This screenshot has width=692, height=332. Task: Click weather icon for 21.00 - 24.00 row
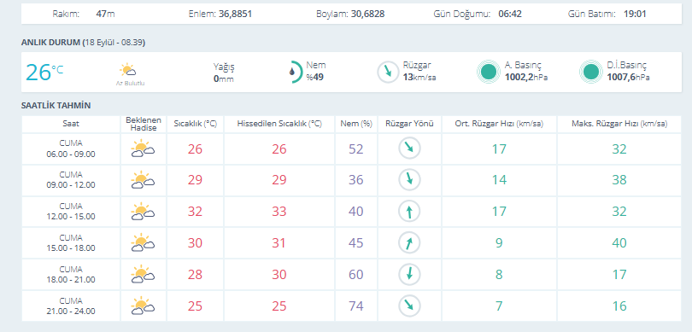[x=143, y=306]
